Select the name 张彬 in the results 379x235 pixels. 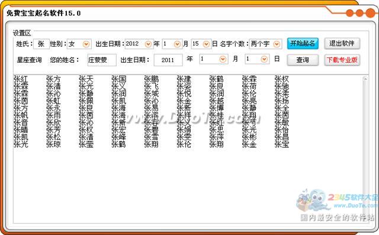click(x=249, y=137)
